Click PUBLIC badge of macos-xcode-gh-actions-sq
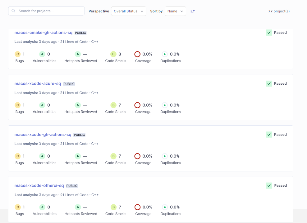The width and height of the screenshot is (307, 223). [x=79, y=135]
